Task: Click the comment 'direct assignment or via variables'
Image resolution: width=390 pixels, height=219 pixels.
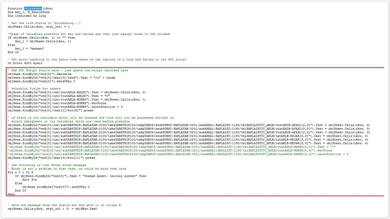Action: (69, 121)
